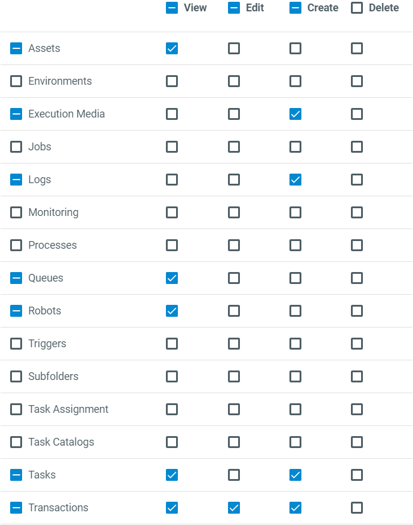Toggle the Edit column header checkbox
This screenshot has width=413, height=525.
(234, 8)
